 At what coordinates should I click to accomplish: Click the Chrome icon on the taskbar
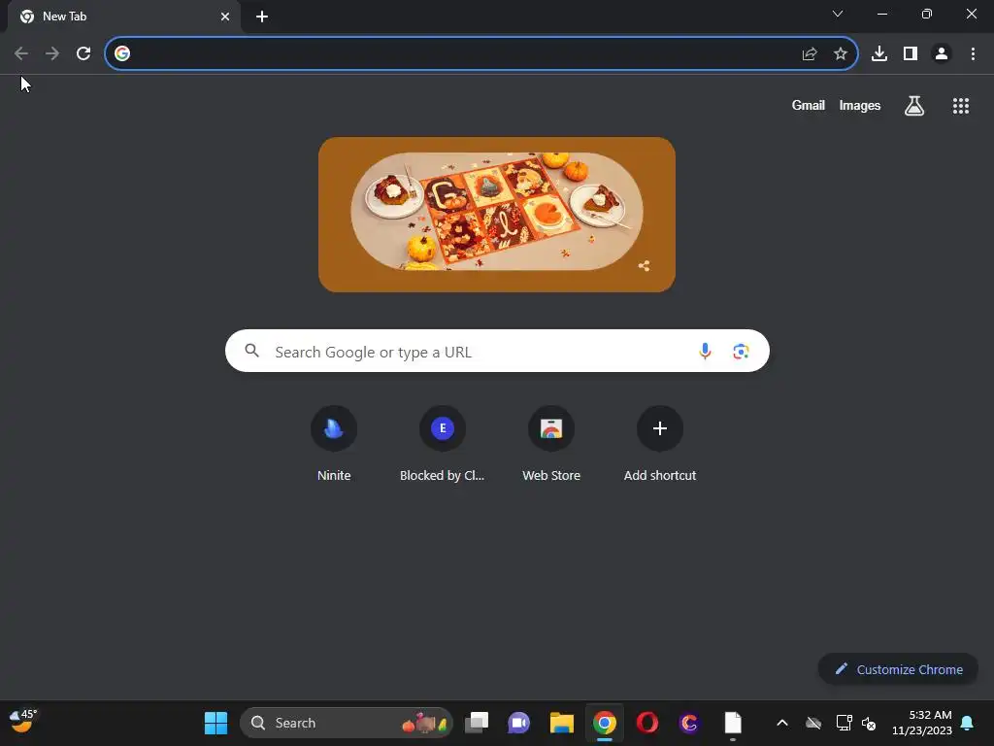pos(605,723)
